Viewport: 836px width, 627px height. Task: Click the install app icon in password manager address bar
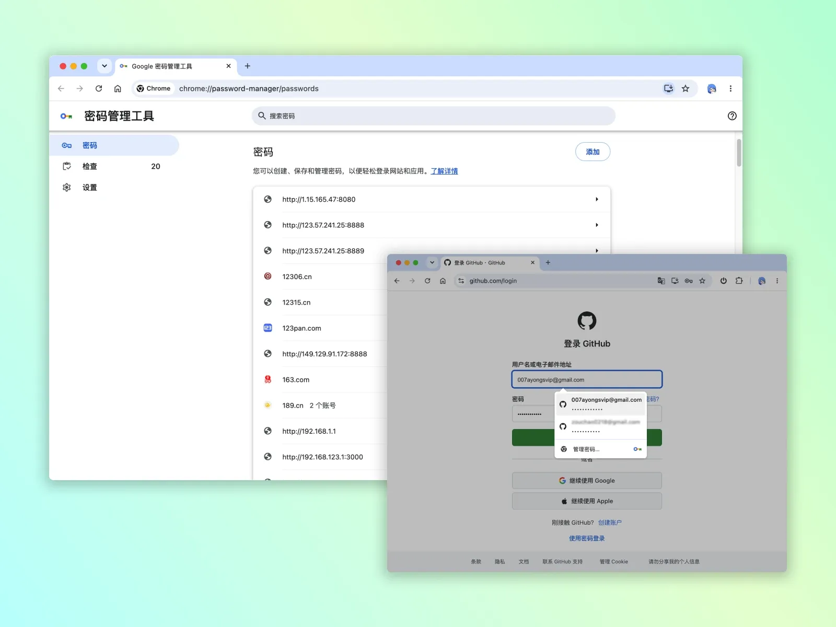tap(668, 88)
